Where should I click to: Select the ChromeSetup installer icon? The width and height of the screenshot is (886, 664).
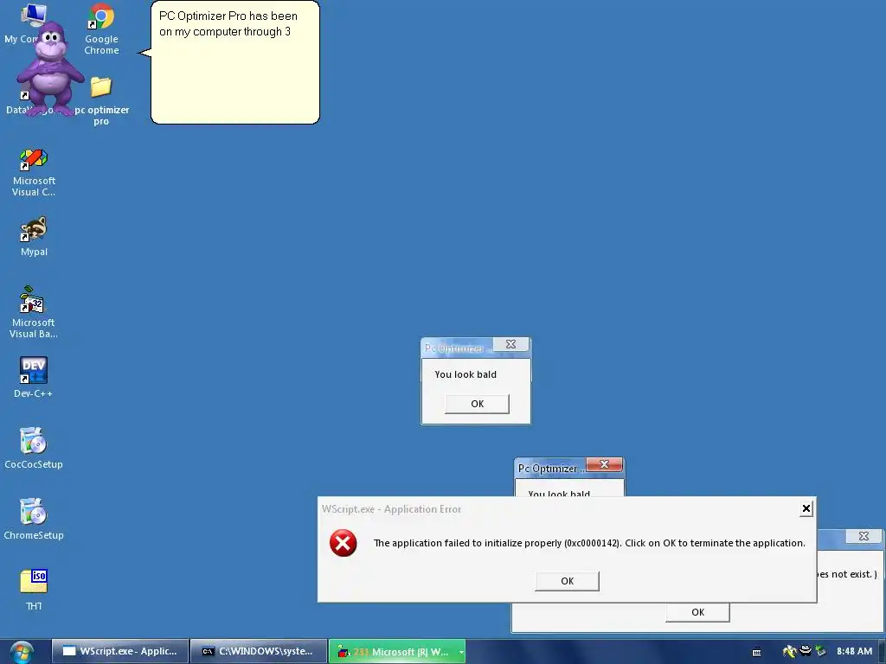click(34, 519)
